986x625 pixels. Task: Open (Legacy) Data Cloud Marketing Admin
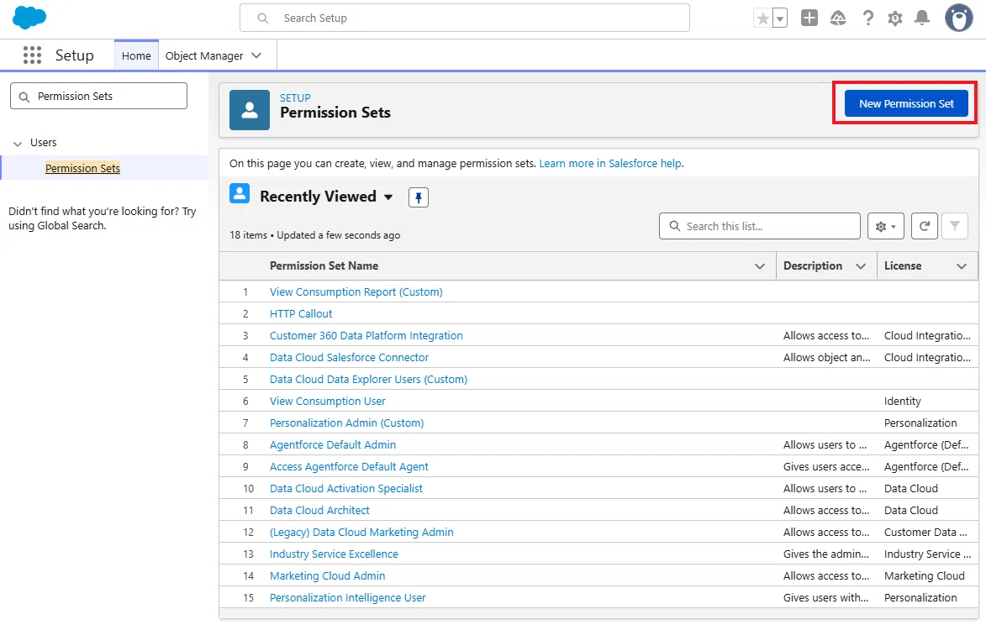tap(361, 533)
